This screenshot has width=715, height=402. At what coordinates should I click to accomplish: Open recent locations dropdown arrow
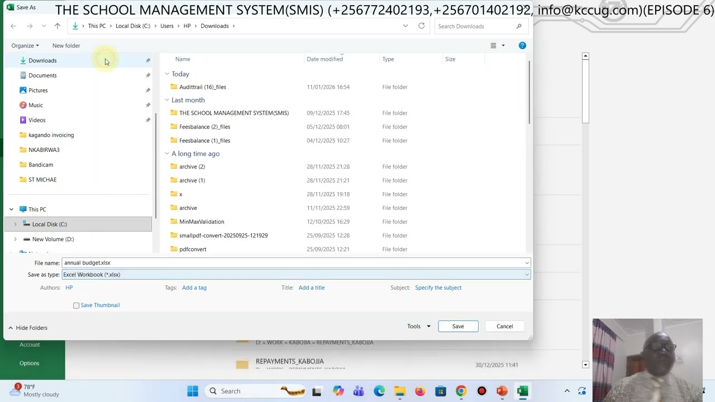click(44, 26)
